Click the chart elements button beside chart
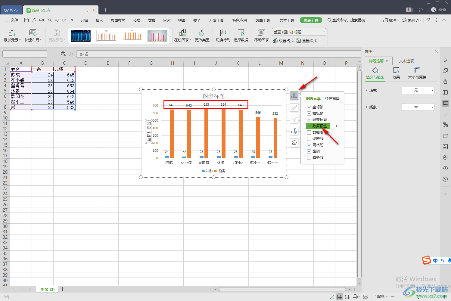This screenshot has width=451, height=301. (x=294, y=96)
